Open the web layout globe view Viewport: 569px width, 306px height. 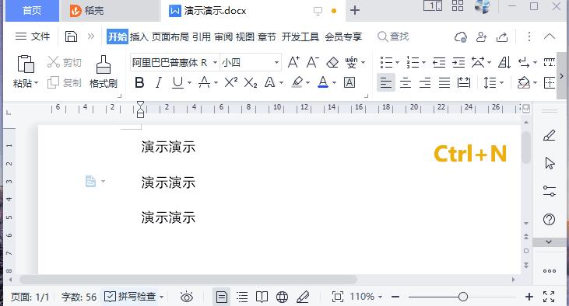click(282, 297)
